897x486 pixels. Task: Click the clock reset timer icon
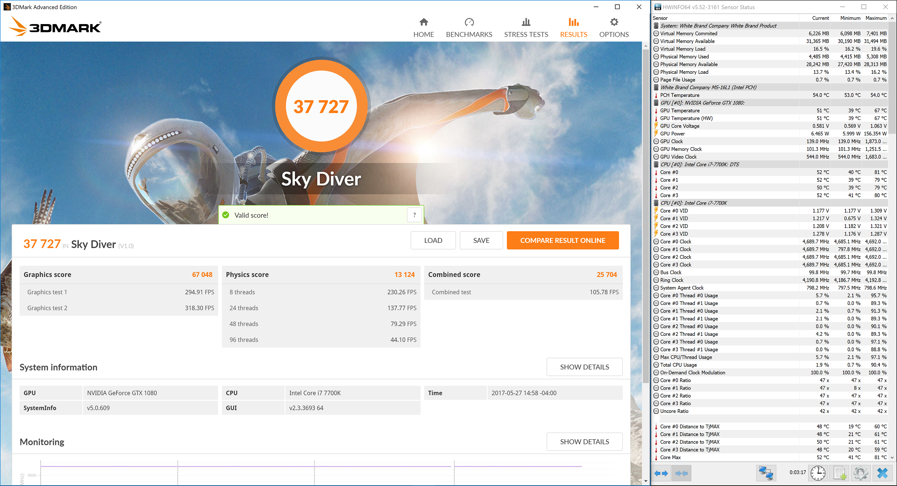(818, 473)
